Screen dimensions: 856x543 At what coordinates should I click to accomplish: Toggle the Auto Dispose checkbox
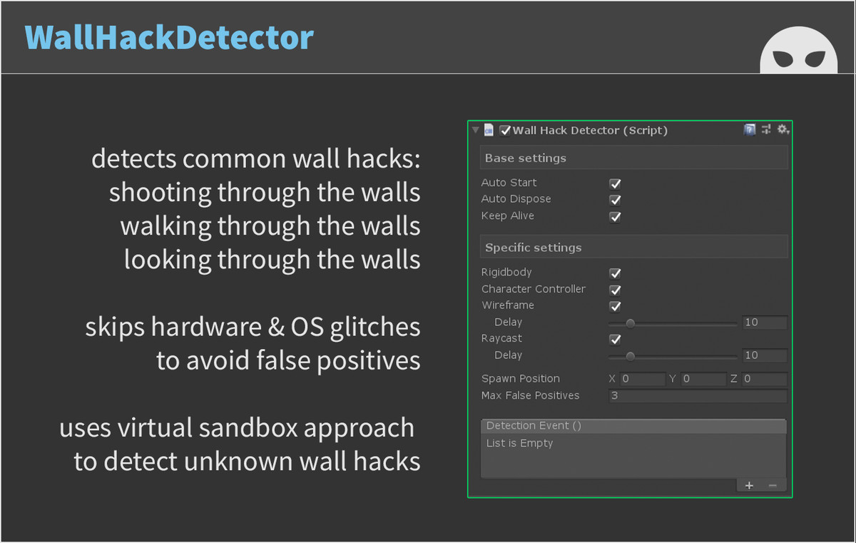click(615, 200)
